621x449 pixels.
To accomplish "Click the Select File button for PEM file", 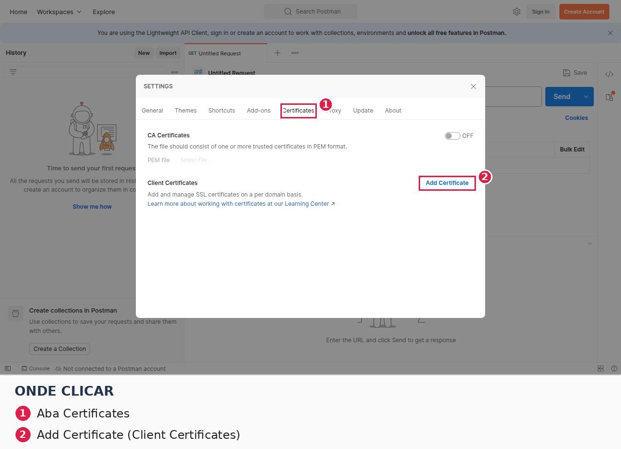I will pyautogui.click(x=194, y=160).
